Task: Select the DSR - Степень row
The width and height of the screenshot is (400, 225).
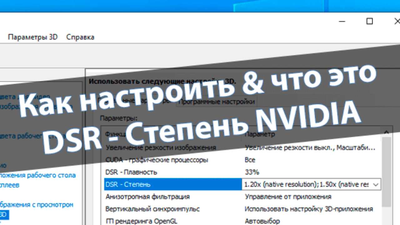Action: [x=173, y=184]
